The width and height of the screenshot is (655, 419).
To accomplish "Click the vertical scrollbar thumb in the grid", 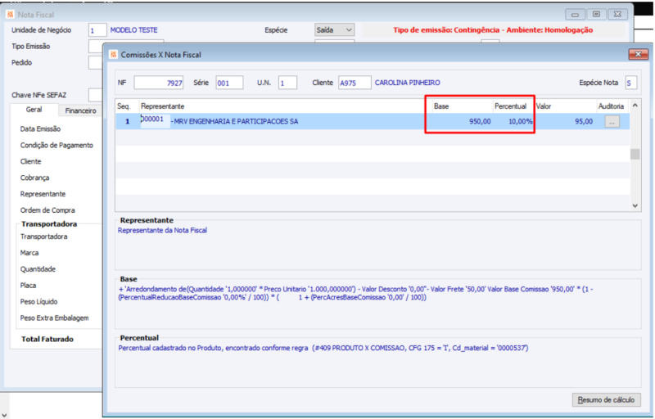I will [635, 154].
